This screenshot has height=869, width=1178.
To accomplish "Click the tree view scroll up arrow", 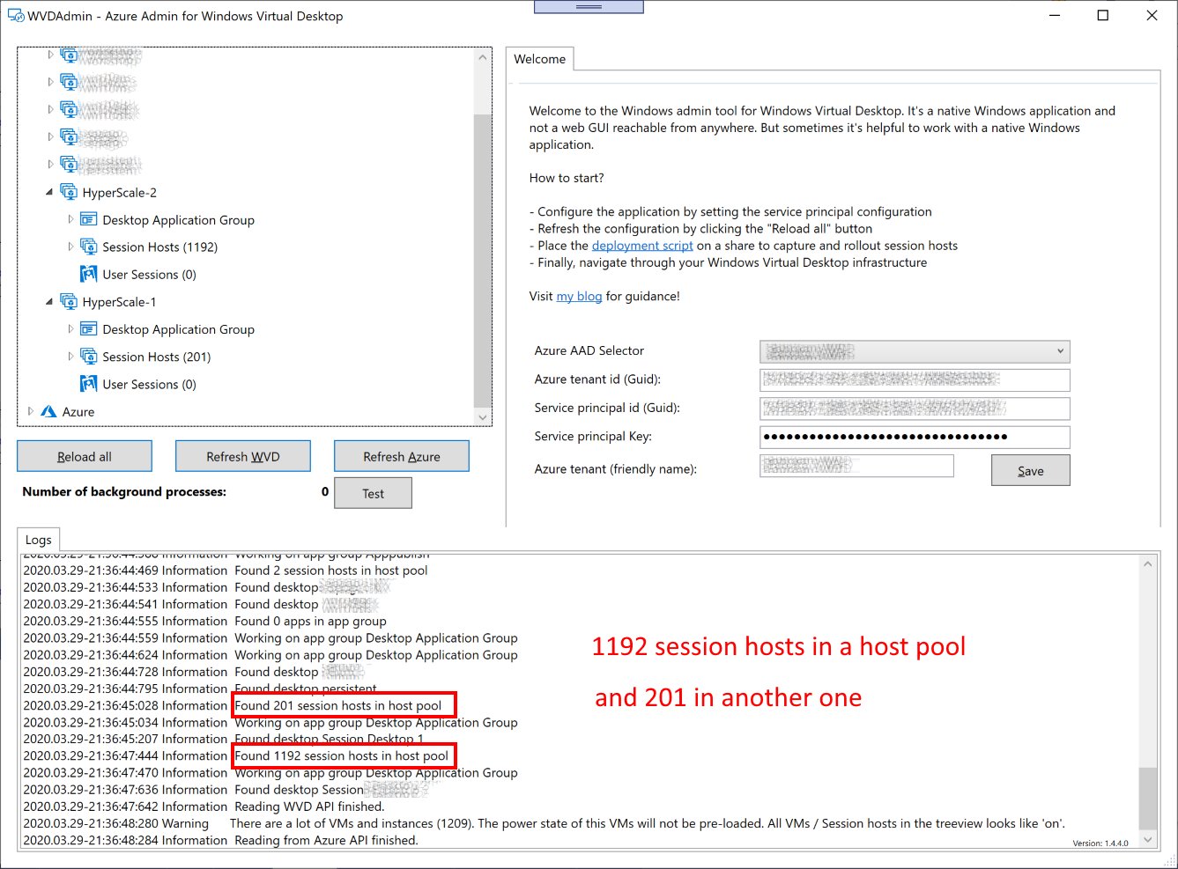I will (483, 57).
